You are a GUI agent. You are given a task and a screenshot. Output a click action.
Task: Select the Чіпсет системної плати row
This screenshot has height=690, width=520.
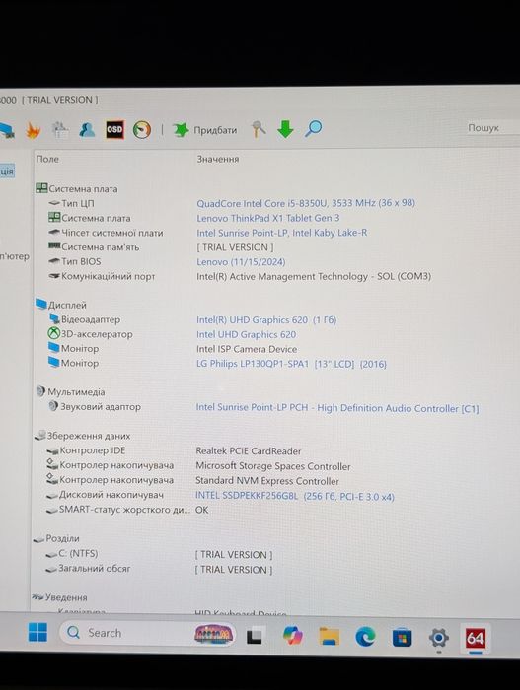click(x=106, y=233)
